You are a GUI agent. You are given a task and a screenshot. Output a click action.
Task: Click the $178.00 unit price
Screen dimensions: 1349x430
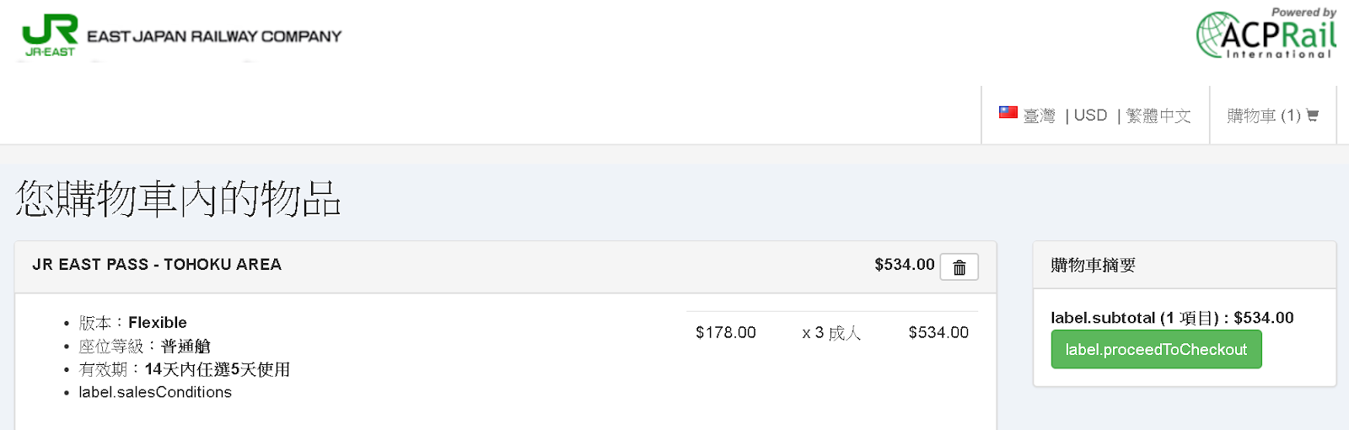pyautogui.click(x=726, y=333)
